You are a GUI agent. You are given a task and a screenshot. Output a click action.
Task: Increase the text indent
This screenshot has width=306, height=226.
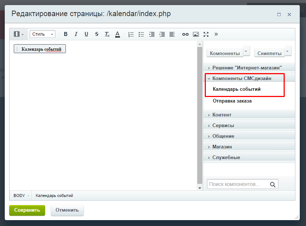pyautogui.click(x=152, y=34)
